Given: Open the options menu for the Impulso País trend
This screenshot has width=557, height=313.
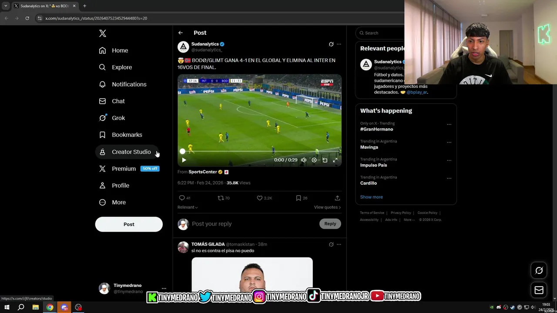Looking at the screenshot, I should coord(449,160).
